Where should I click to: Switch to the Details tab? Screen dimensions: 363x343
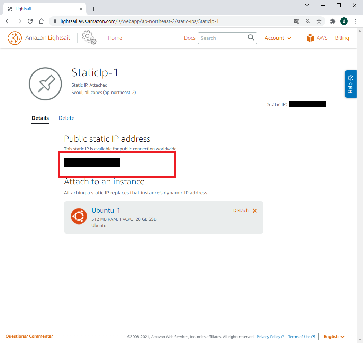tap(40, 118)
